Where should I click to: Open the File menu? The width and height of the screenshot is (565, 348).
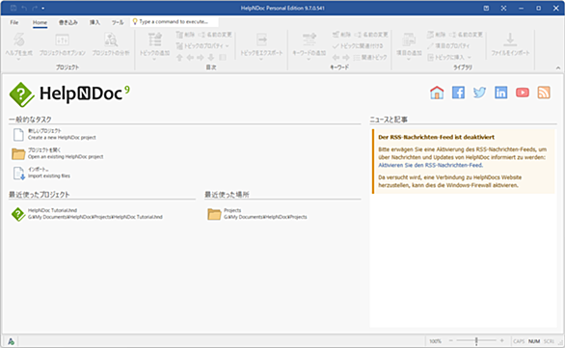tap(14, 22)
